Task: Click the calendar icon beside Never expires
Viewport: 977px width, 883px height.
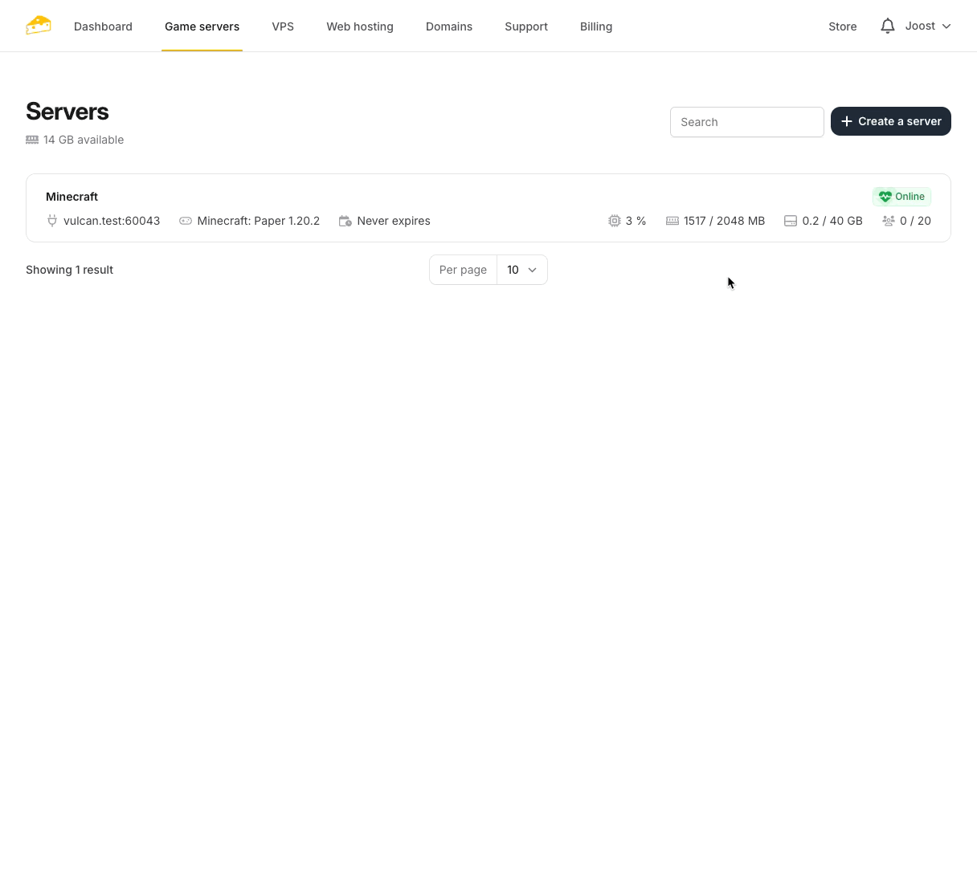Action: (345, 221)
